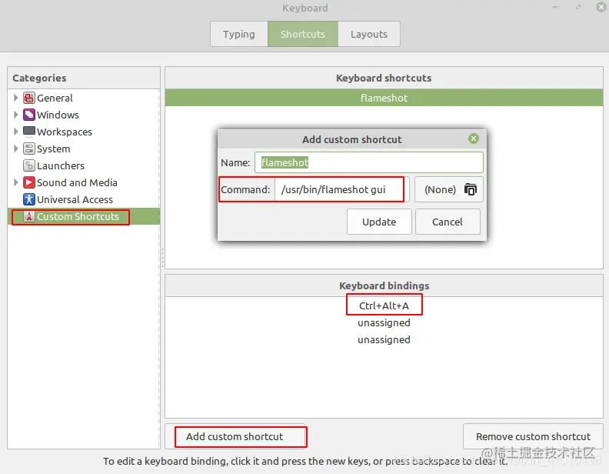609x474 pixels.
Task: Expand the System category tree
Action: point(15,149)
